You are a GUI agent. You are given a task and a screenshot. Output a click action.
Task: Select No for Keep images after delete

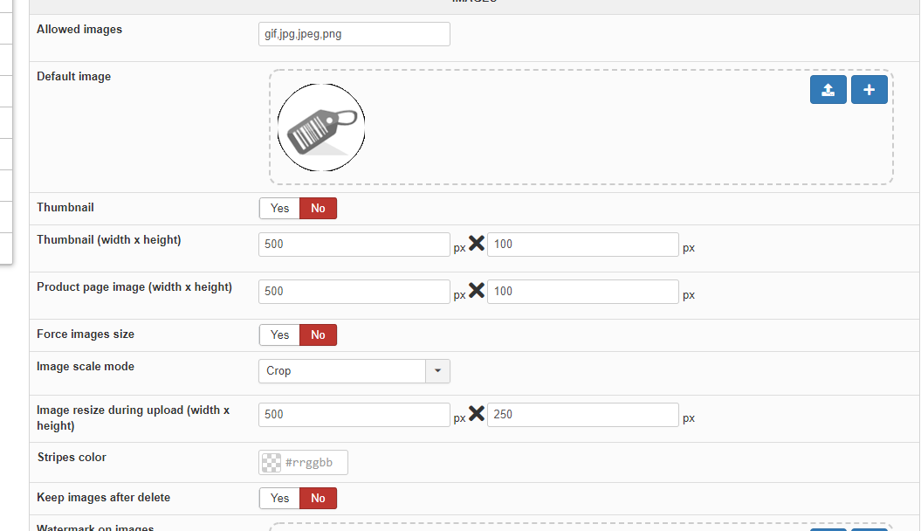tap(318, 499)
